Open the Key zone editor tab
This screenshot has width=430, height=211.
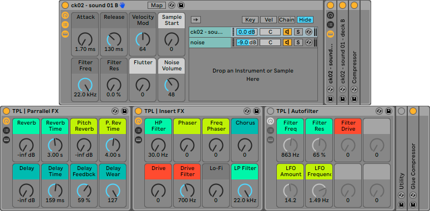click(x=250, y=20)
